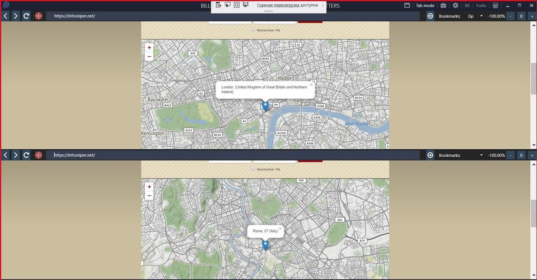This screenshot has height=280, width=537.
Task: Click the BK button in title bar
Action: [x=467, y=5]
